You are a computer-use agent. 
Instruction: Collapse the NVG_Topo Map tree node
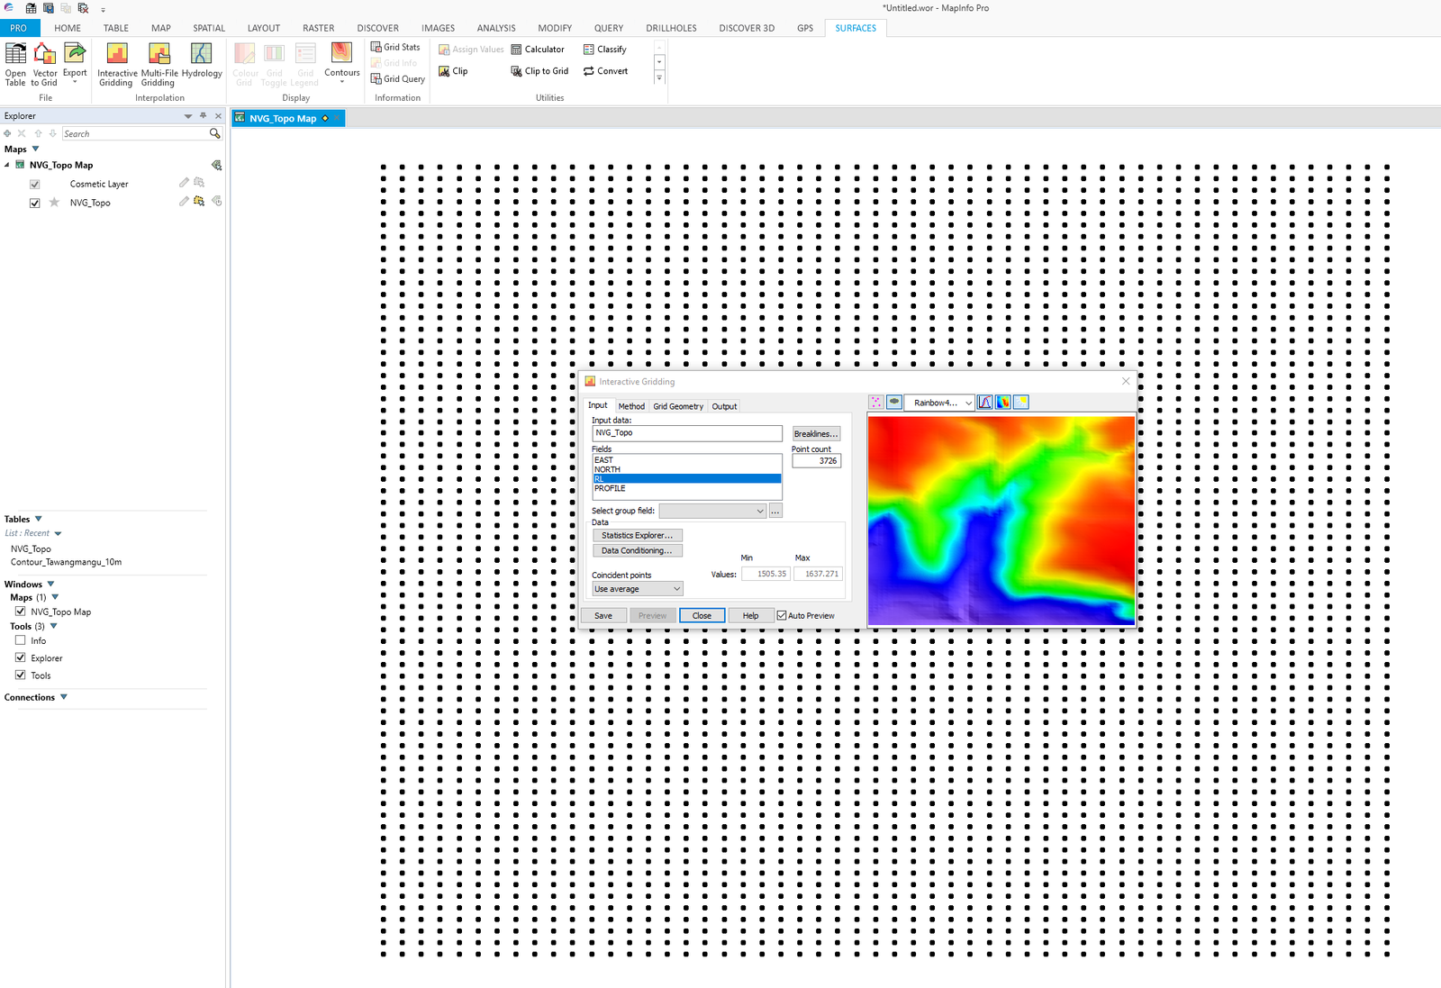(7, 165)
